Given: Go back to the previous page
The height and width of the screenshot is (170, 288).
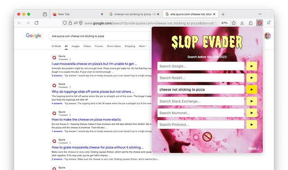Looking at the screenshot, I should (19, 23).
